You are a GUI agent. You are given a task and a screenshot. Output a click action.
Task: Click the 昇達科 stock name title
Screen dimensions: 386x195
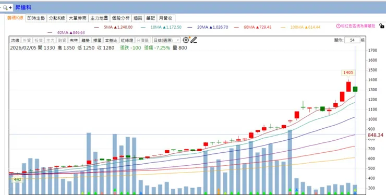(23, 8)
